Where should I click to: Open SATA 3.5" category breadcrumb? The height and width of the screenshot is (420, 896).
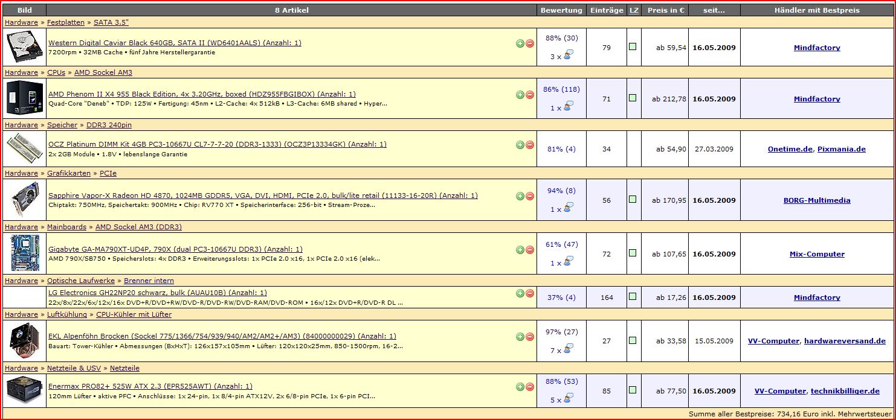tap(111, 22)
